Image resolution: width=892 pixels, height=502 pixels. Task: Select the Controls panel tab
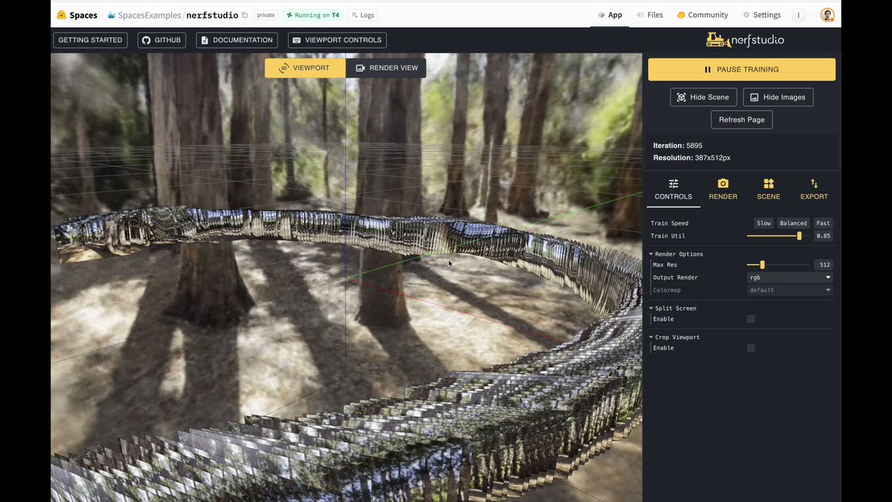pos(673,190)
